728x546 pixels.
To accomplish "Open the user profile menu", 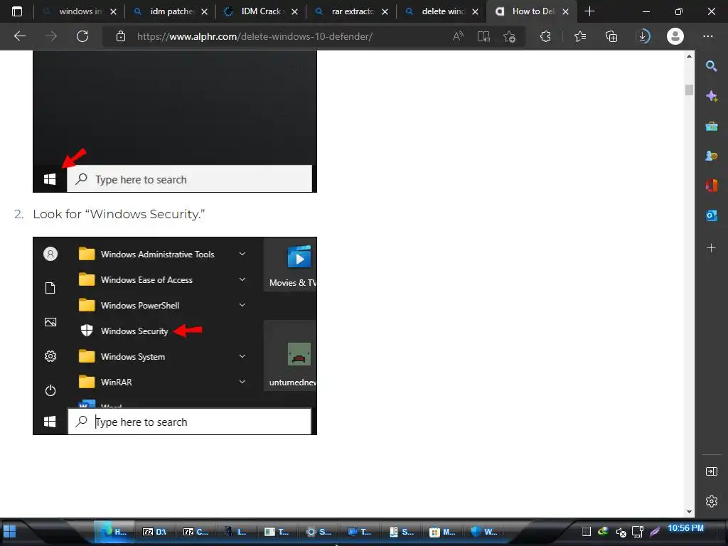I will (x=675, y=36).
